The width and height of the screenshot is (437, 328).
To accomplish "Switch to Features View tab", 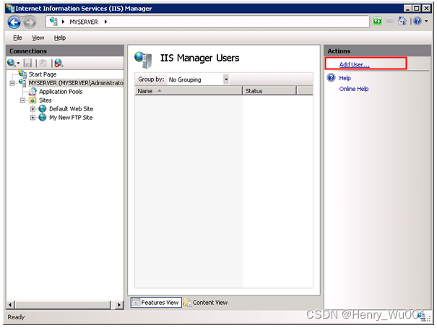I will (x=156, y=303).
